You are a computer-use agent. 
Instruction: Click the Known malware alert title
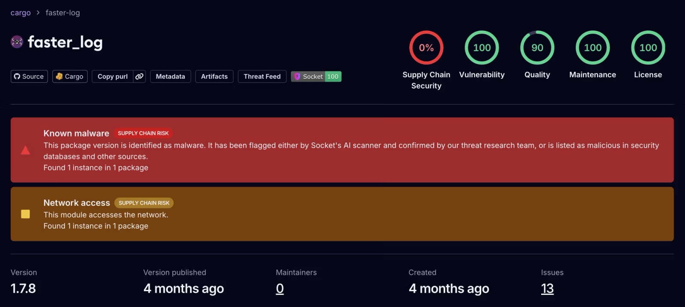coord(76,133)
